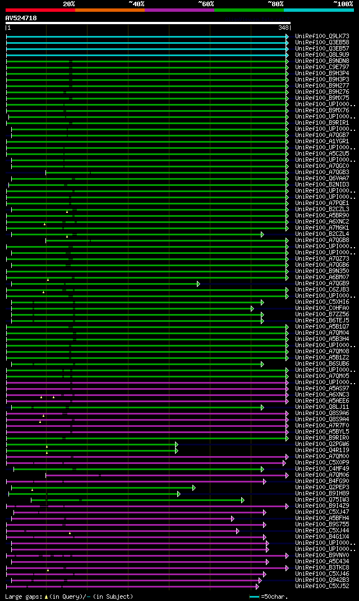Select the UniRef100_C5XJ52 label
Viewport: 359px width, 601px height.
click(x=322, y=586)
